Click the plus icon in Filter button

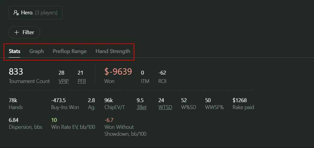click(16, 32)
